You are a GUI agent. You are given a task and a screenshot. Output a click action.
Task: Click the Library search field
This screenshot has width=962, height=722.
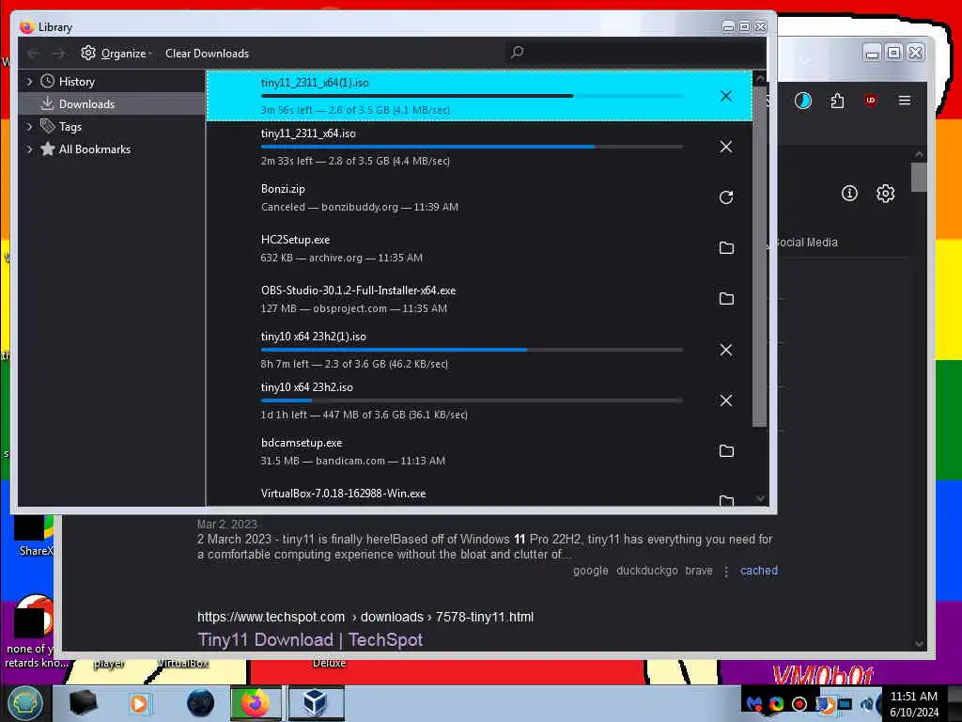point(635,53)
